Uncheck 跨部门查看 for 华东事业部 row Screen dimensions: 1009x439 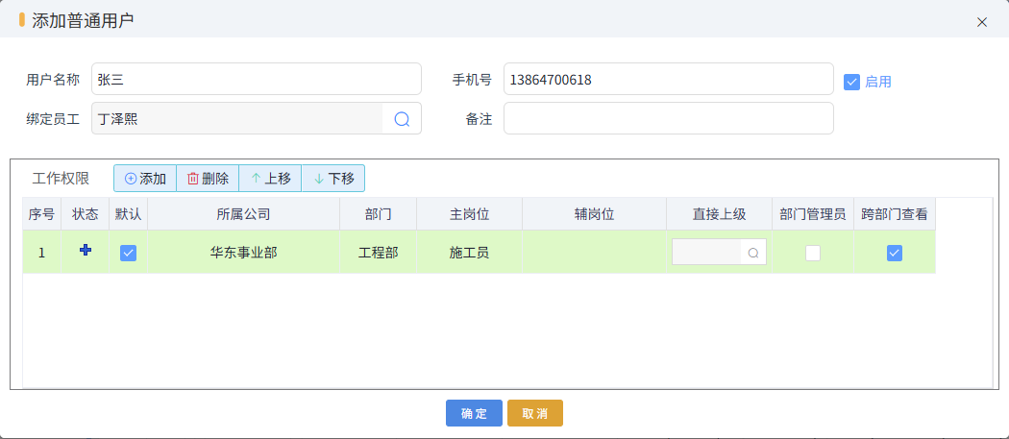tap(894, 253)
